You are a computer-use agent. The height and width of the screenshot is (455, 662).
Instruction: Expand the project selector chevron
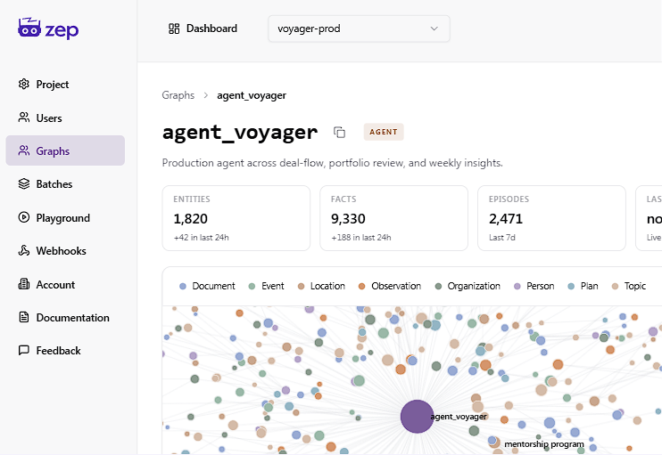click(x=434, y=28)
